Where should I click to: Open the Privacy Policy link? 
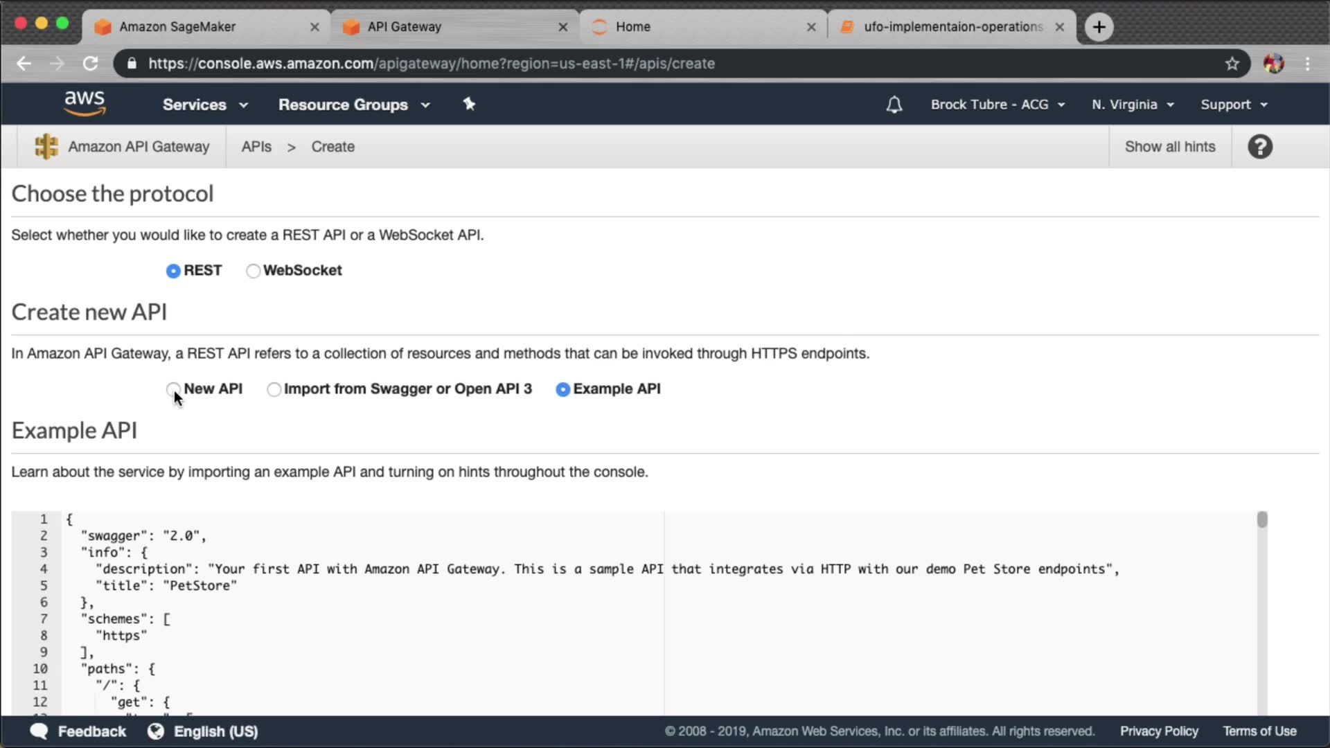[x=1159, y=731]
